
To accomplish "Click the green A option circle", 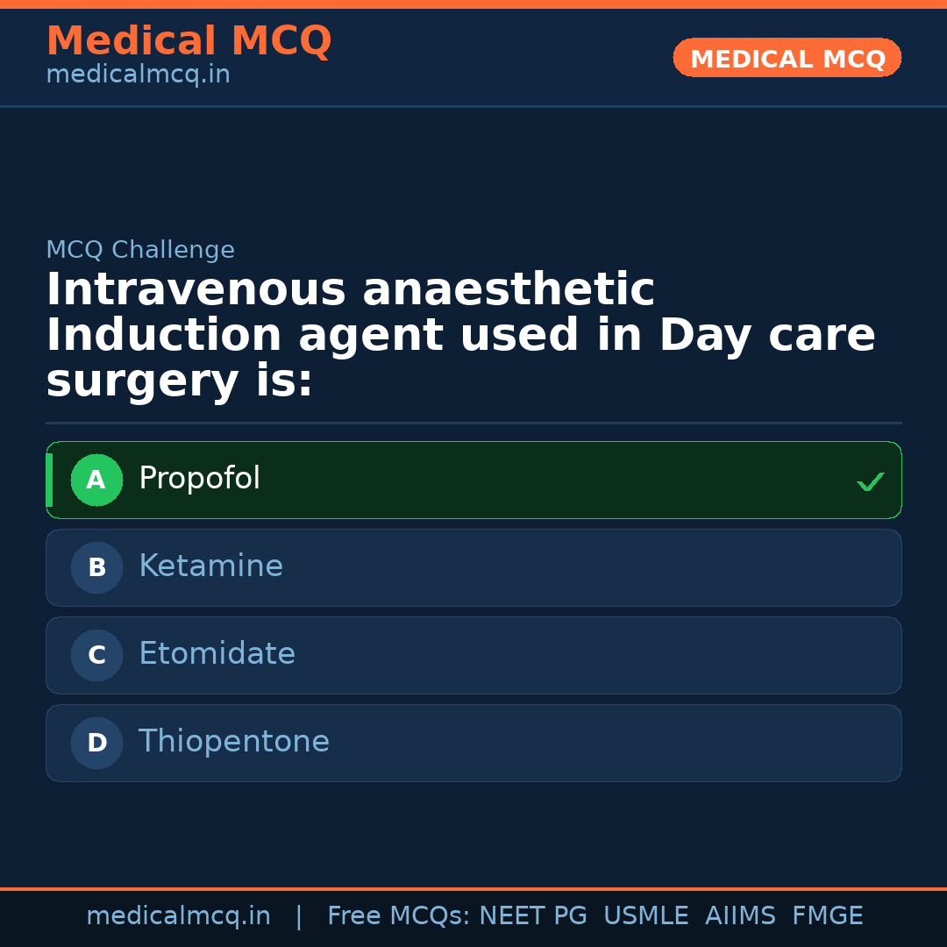I will point(96,480).
